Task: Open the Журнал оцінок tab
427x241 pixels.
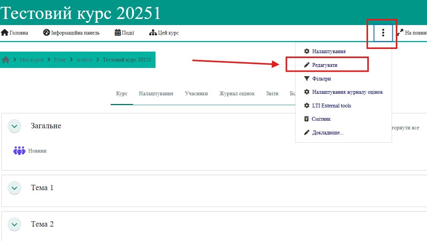Action: pyautogui.click(x=237, y=93)
